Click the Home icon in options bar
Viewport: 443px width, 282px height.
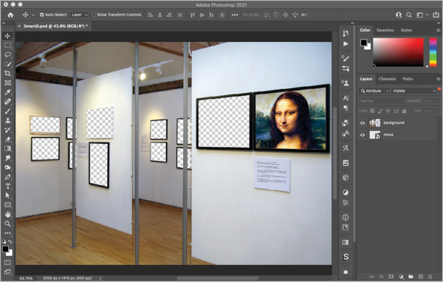(10, 15)
